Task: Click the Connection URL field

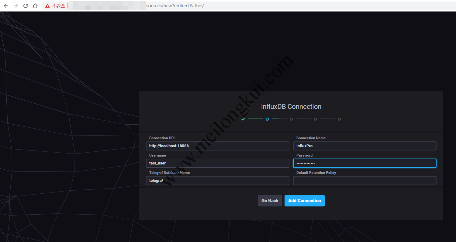Action: click(x=218, y=146)
